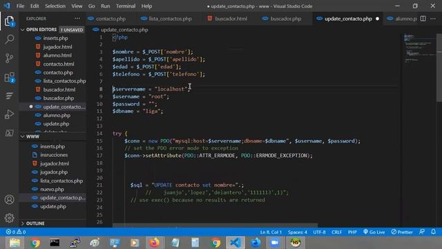
Task: Click the editor minimap
Action: coord(419,48)
